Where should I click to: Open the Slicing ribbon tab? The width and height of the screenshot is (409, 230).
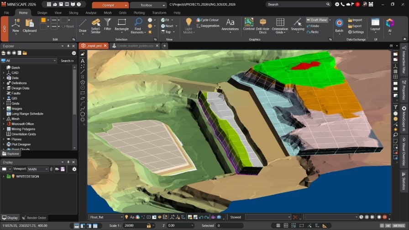pos(73,12)
